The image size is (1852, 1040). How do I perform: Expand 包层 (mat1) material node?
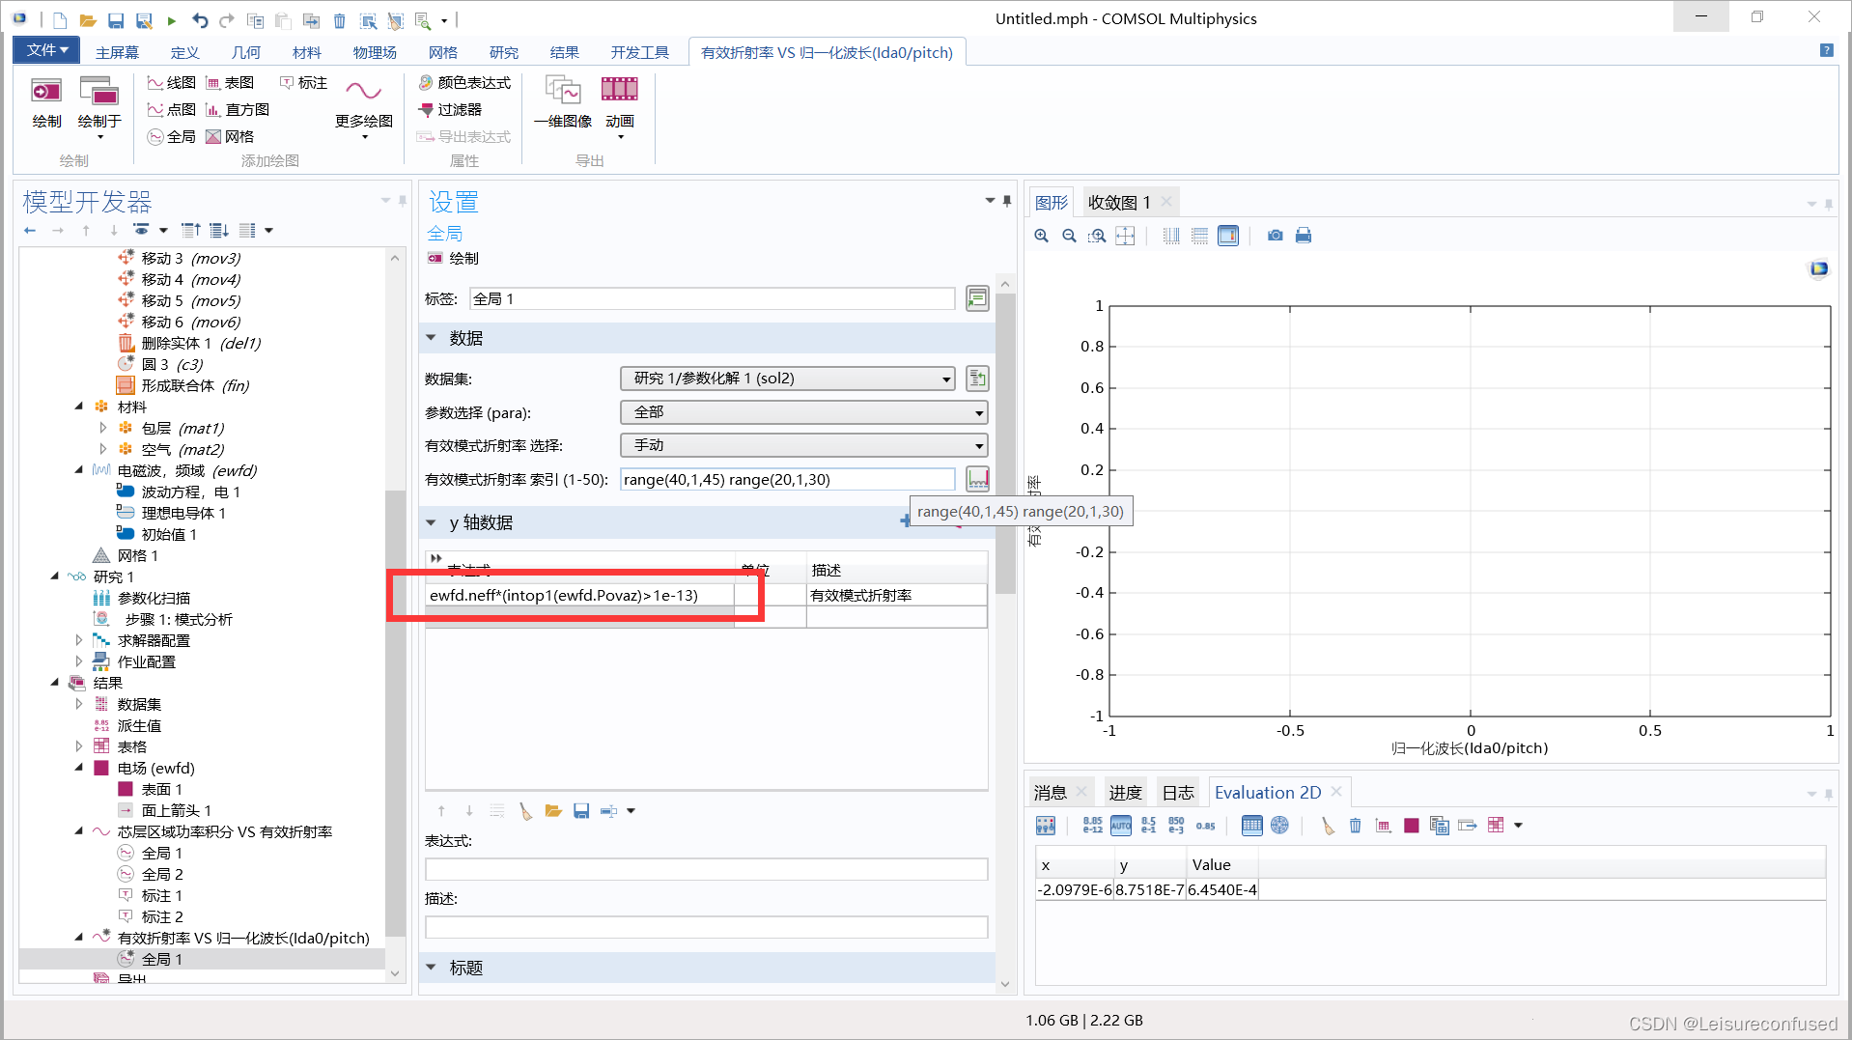pos(102,428)
